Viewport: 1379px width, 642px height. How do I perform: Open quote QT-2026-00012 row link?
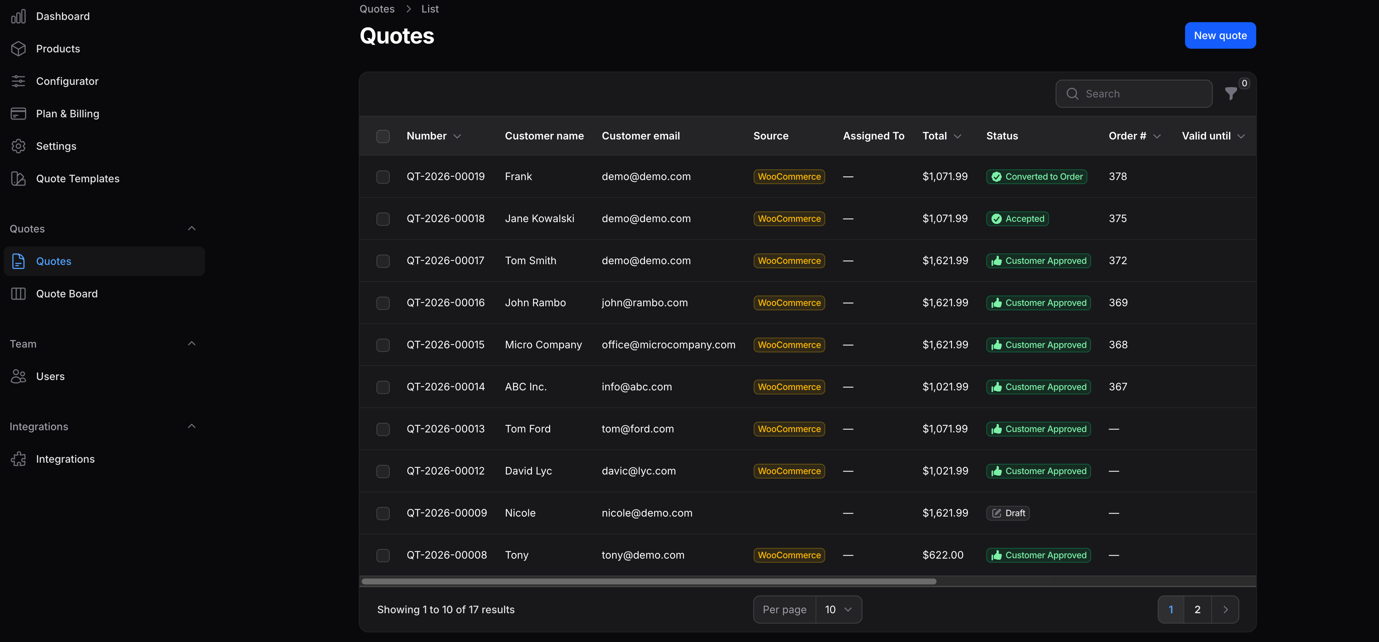[x=445, y=471]
